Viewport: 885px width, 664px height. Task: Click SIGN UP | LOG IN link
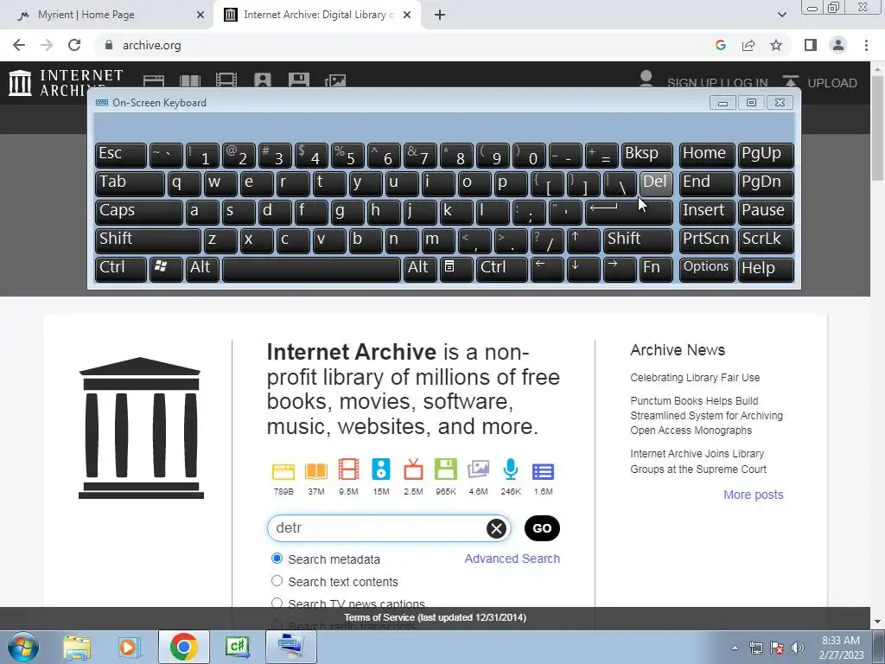[x=717, y=83]
